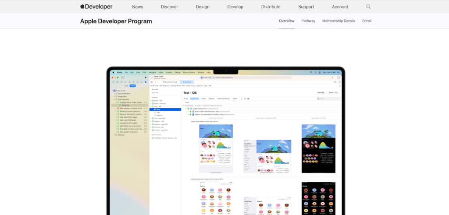Click the Enroll link
The image size is (449, 215).
[367, 21]
